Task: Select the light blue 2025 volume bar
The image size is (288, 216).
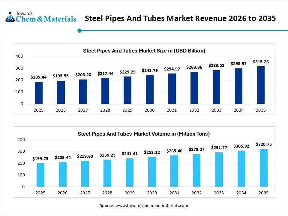Action: (x=40, y=175)
